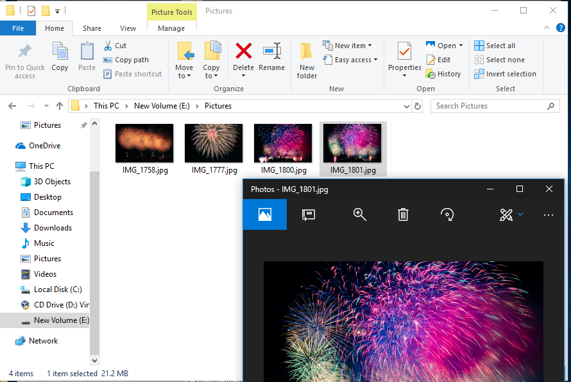571x382 pixels.
Task: Refresh the Pictures folder view
Action: pyautogui.click(x=418, y=106)
